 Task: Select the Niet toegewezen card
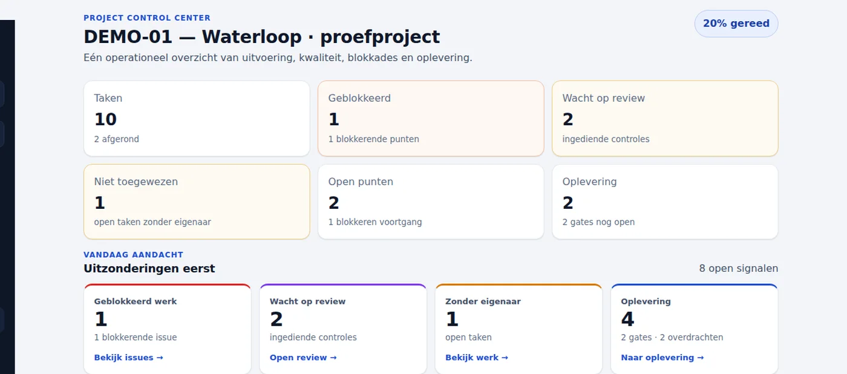[197, 202]
